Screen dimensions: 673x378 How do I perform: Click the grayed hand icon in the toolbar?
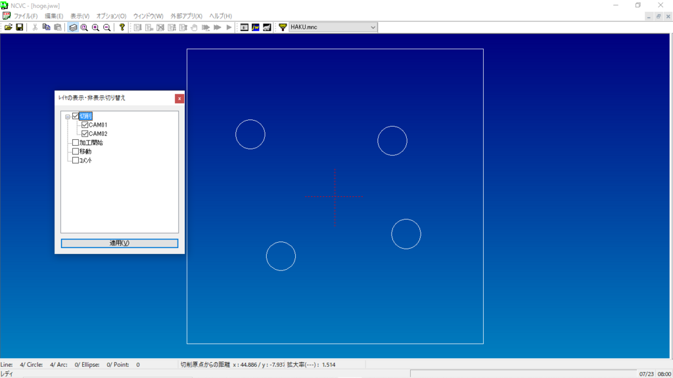click(x=194, y=27)
